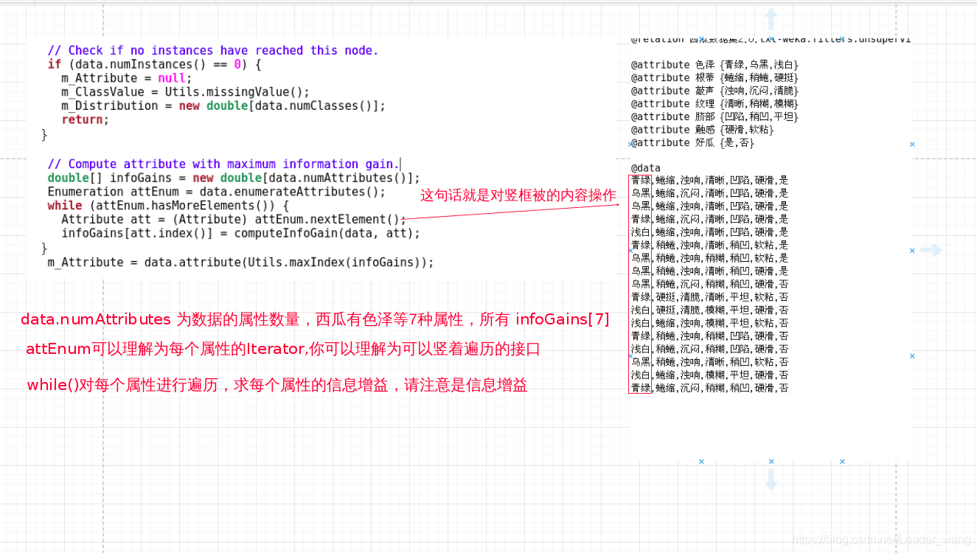Click the '@attribute 好瓜 {是,否}' line
Image resolution: width=977 pixels, height=553 pixels.
(x=692, y=142)
